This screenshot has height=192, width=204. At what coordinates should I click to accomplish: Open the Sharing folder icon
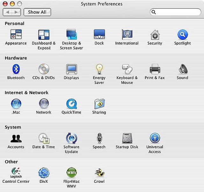point(99,103)
